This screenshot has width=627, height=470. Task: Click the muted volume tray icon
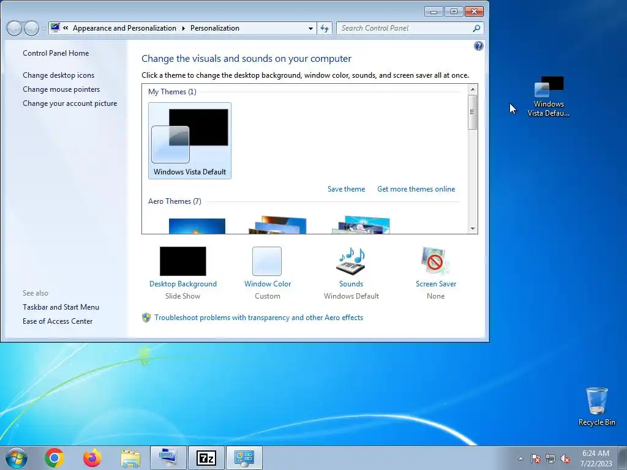pyautogui.click(x=565, y=458)
